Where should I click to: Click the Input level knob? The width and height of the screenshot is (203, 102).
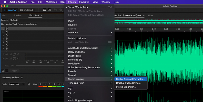pos(14,54)
